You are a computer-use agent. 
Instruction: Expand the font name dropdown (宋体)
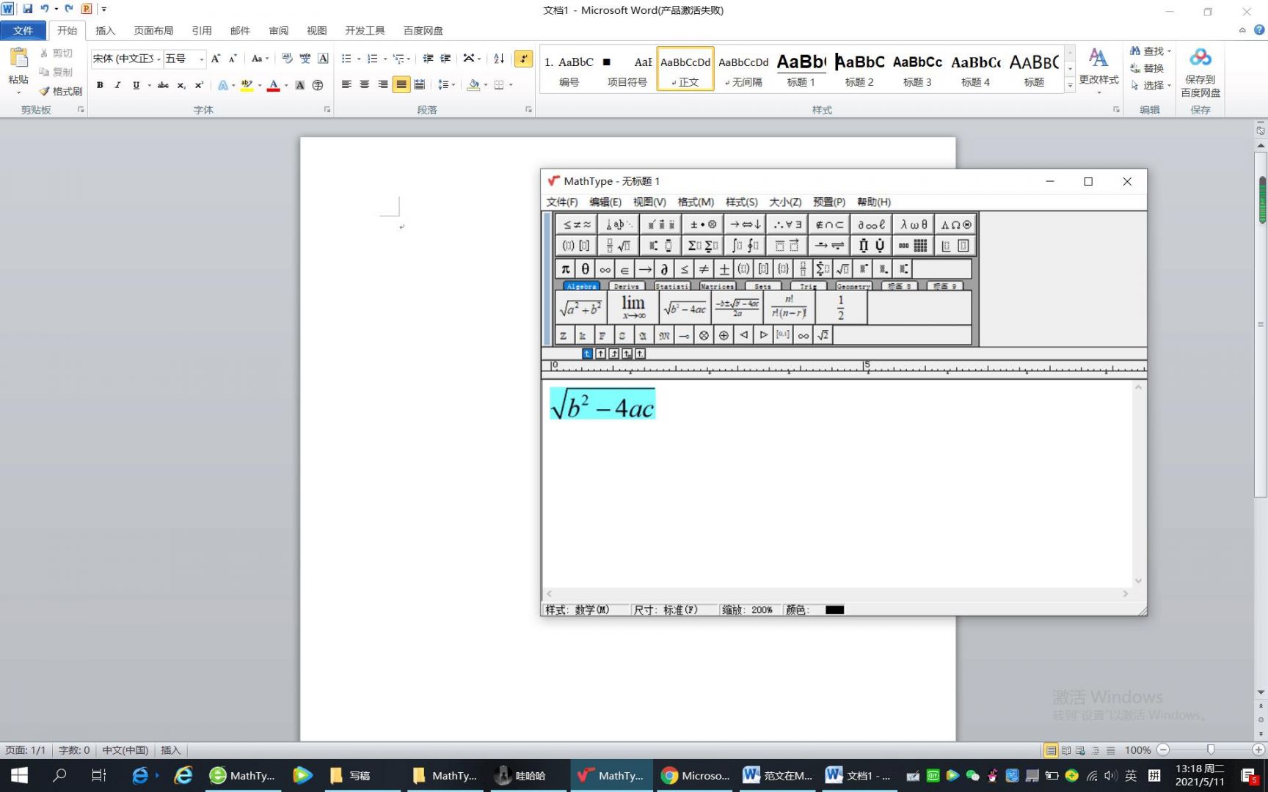[158, 59]
